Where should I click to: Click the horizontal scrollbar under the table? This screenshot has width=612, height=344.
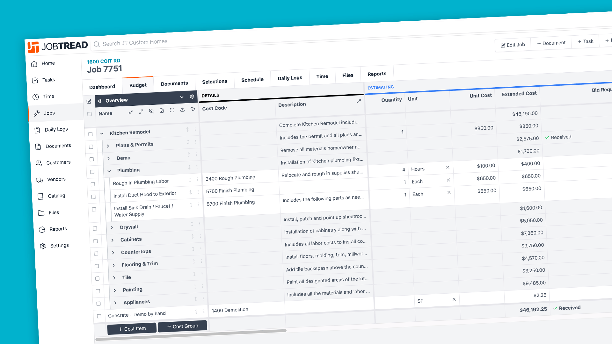pos(191,335)
